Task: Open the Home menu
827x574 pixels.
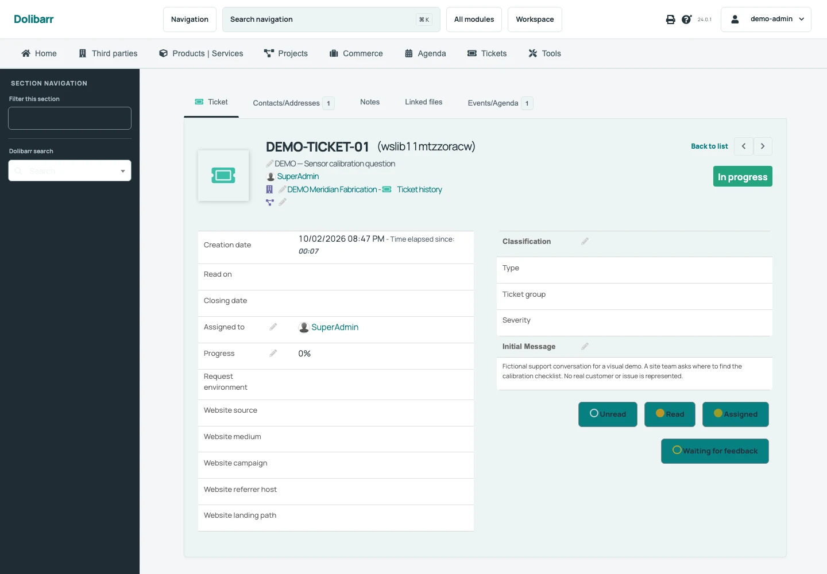Action: point(39,53)
